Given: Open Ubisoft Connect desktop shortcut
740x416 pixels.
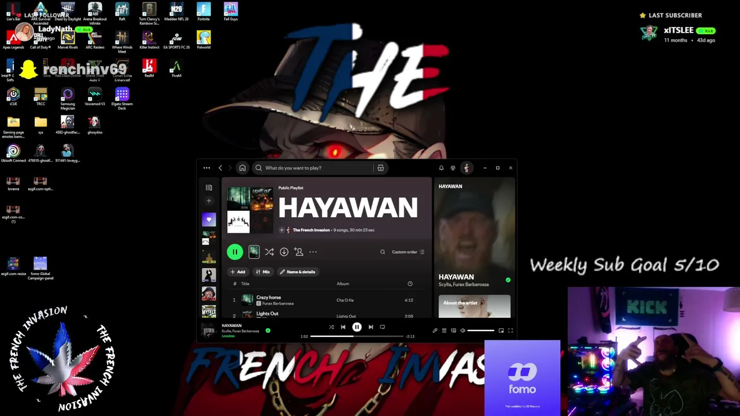Looking at the screenshot, I should point(13,154).
